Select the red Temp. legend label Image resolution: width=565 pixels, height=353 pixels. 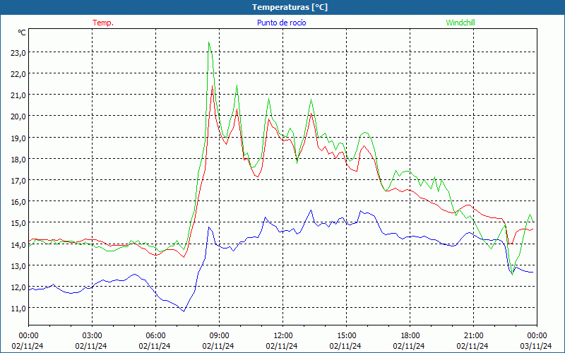(103, 23)
